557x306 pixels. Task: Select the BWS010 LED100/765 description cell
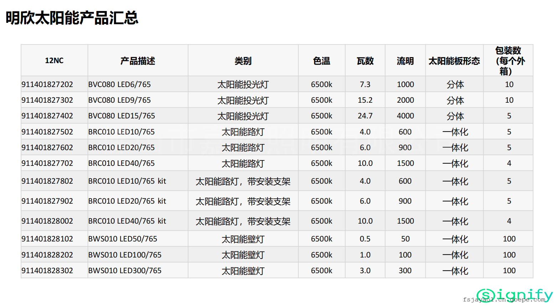click(125, 255)
